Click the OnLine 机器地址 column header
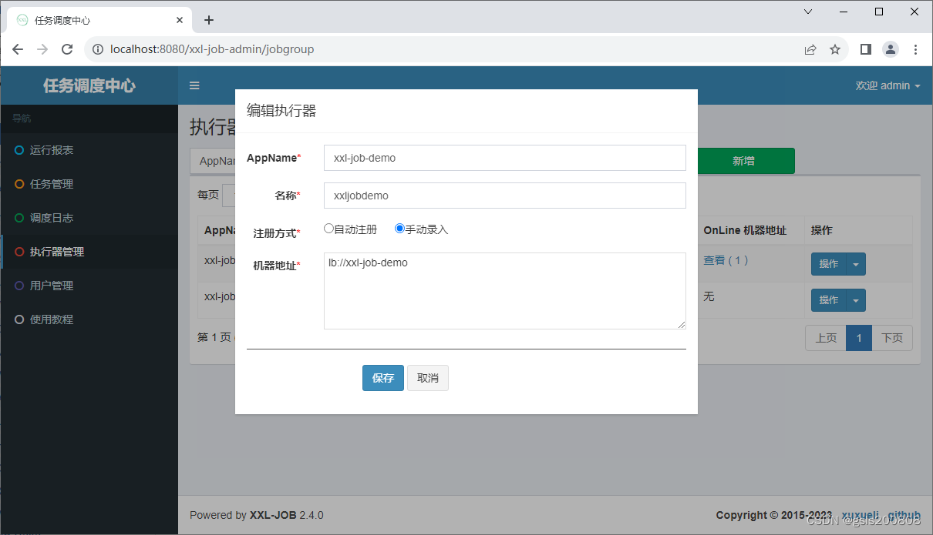Screen dimensions: 933x535 coord(745,230)
